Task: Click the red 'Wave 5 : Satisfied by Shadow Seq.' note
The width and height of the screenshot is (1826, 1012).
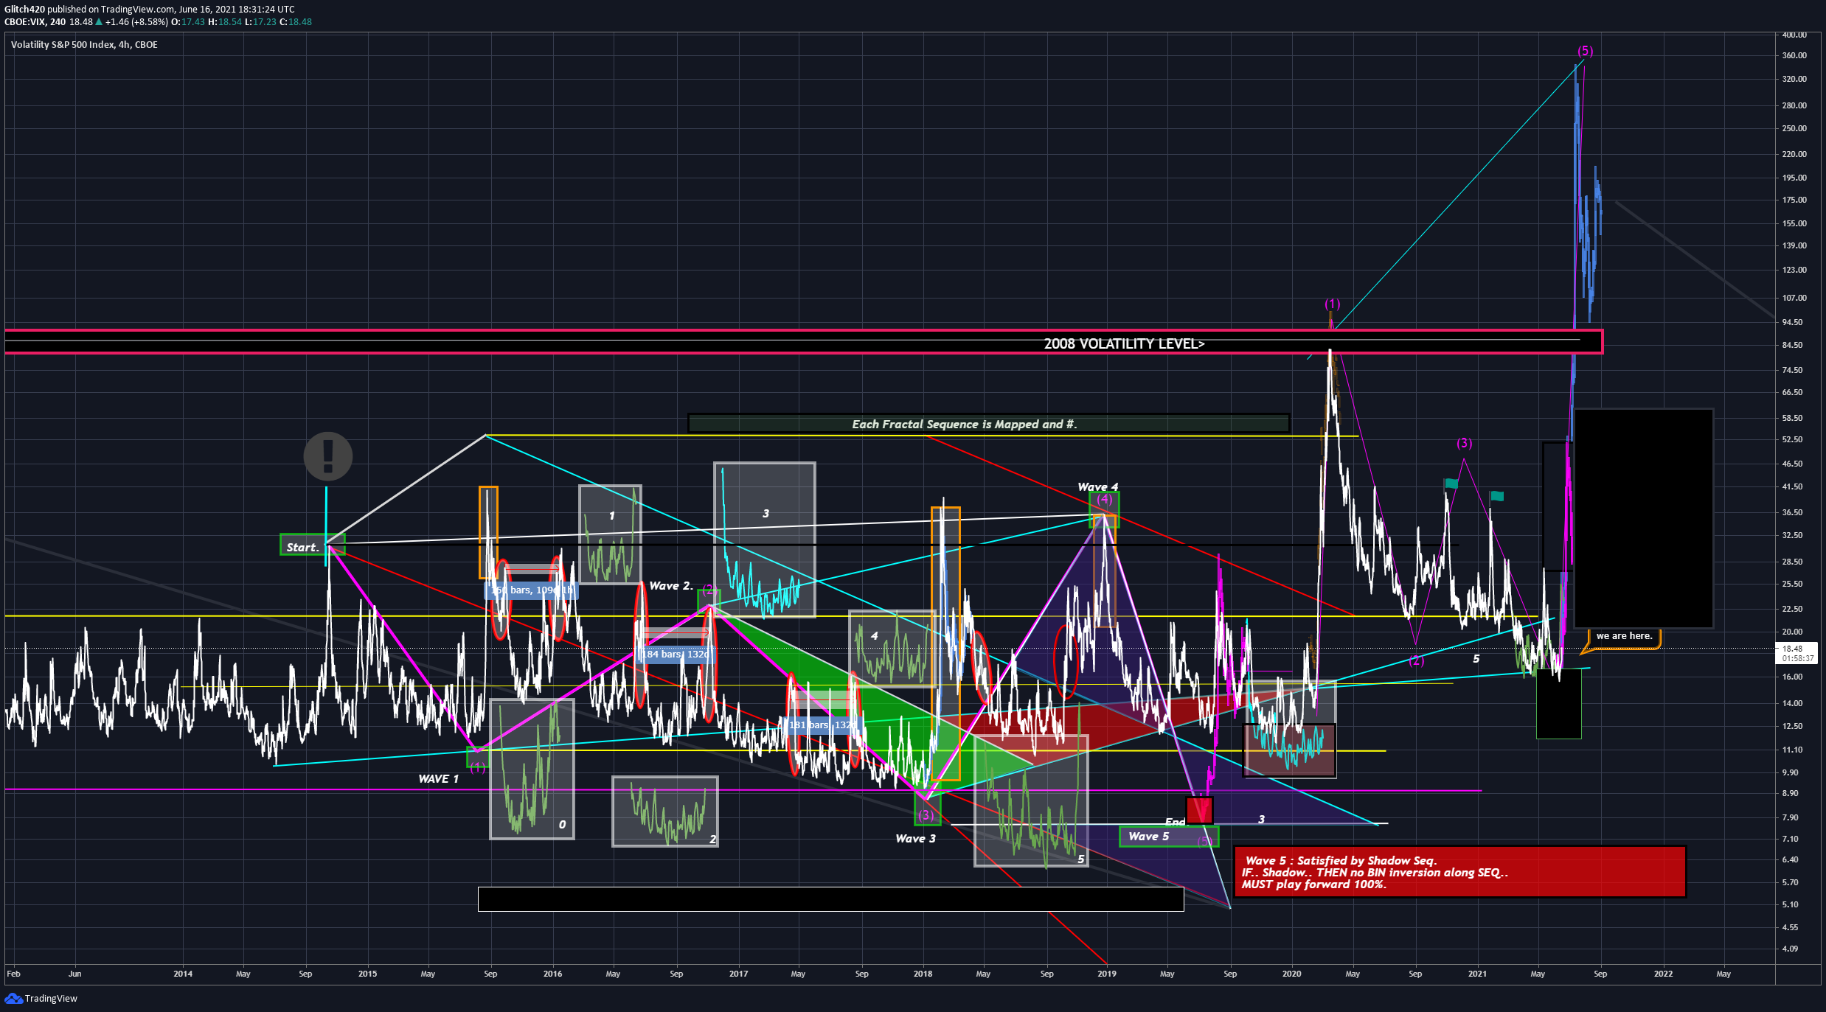Action: 1459,872
